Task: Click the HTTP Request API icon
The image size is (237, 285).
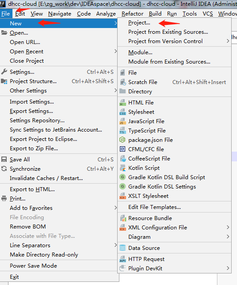Action: click(x=123, y=259)
